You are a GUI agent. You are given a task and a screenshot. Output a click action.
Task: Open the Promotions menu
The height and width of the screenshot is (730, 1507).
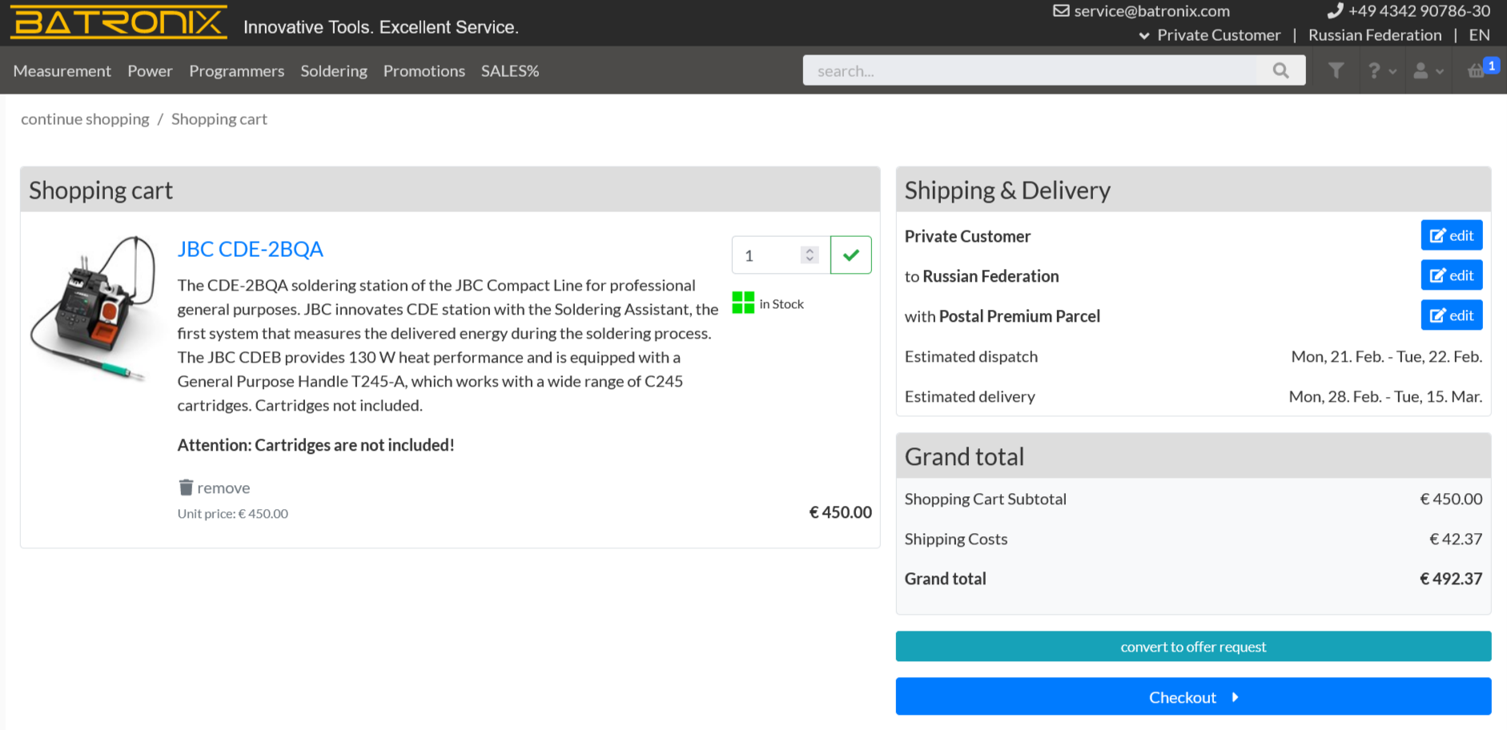point(424,70)
